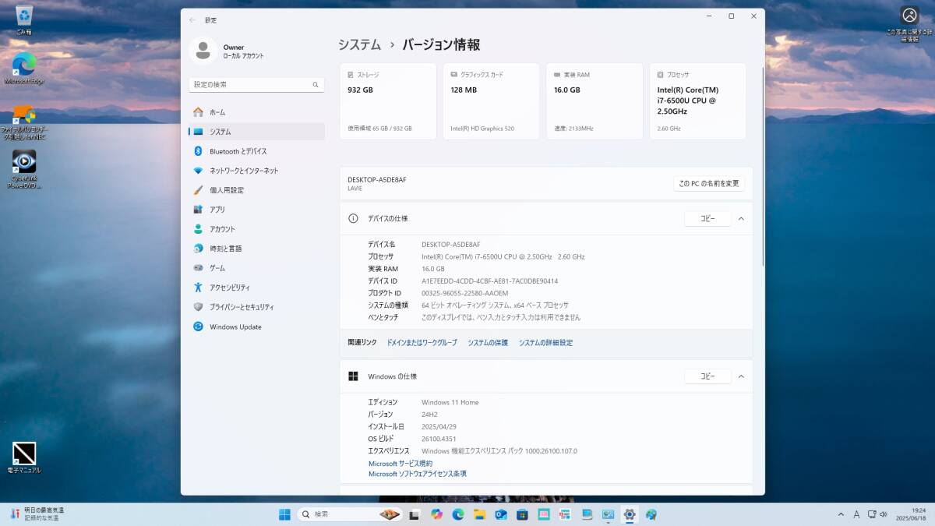Open File Explorer from the taskbar
Screen dimensions: 935x526
click(x=479, y=514)
